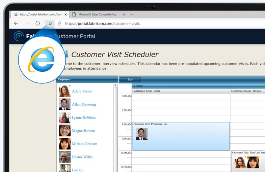Click the 10:00 AM time label
265x172 pixels.
pyautogui.click(x=126, y=153)
